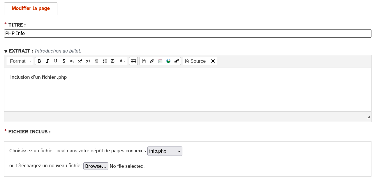Click Browse… to upload a file
The width and height of the screenshot is (377, 183).
point(96,166)
